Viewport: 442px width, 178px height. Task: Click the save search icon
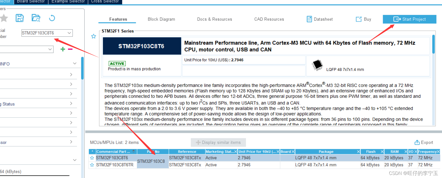coord(20,18)
